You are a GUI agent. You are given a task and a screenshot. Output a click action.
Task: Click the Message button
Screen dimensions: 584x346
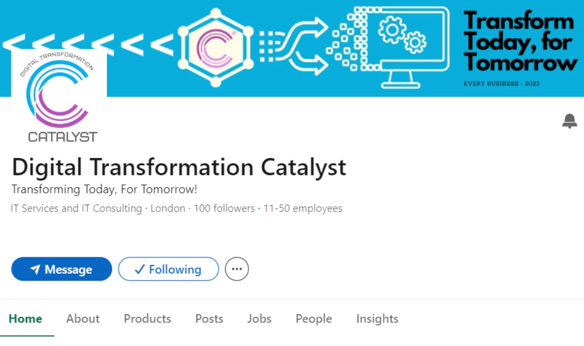click(62, 269)
